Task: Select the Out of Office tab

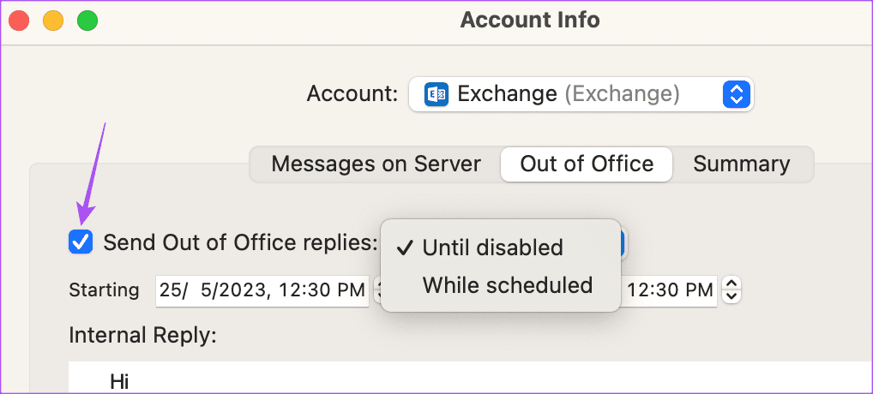Action: click(x=587, y=164)
